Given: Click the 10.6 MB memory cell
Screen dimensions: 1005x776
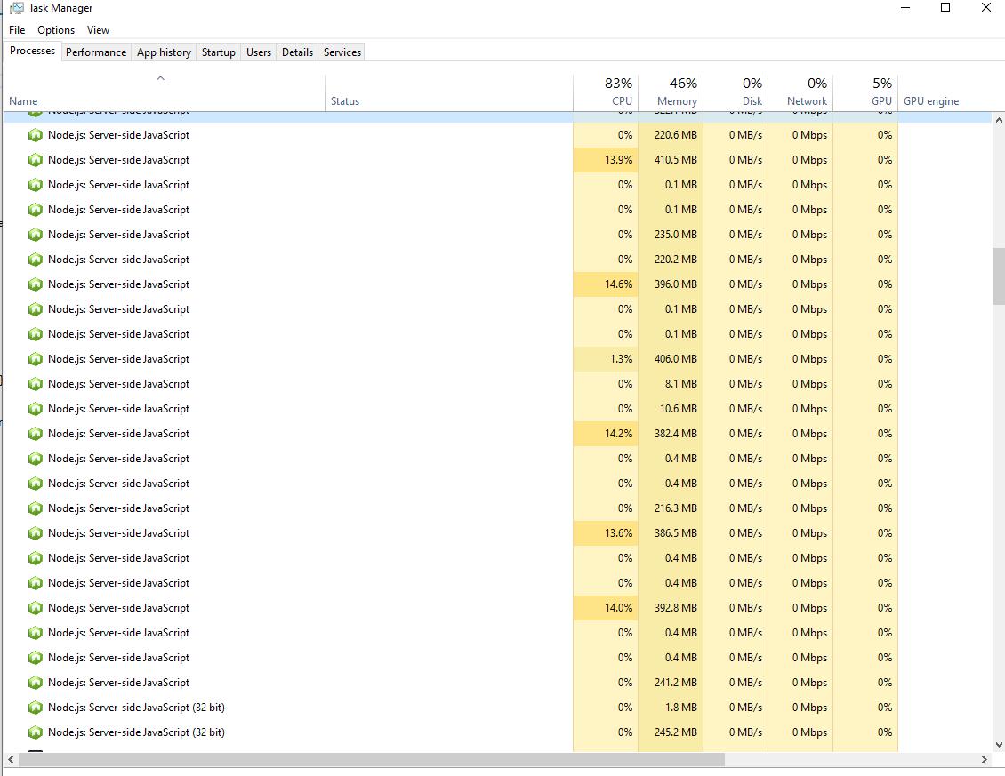Looking at the screenshot, I should click(671, 409).
